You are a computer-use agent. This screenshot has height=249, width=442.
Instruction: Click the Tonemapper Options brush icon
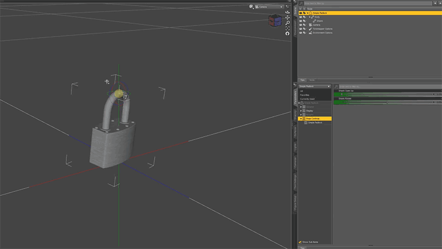click(311, 29)
